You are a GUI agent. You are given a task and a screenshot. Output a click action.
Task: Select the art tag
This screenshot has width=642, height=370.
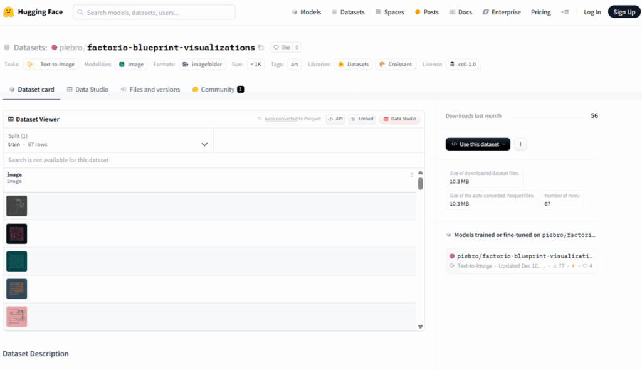tap(295, 65)
